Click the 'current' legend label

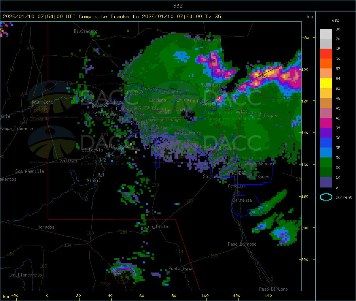point(344,197)
